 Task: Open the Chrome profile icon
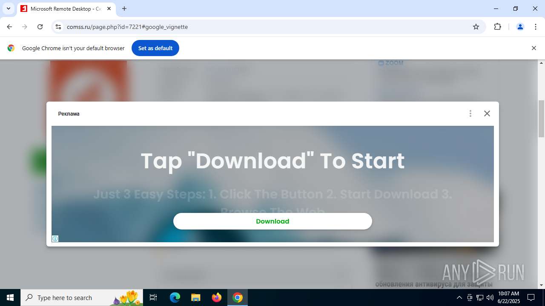click(x=520, y=27)
